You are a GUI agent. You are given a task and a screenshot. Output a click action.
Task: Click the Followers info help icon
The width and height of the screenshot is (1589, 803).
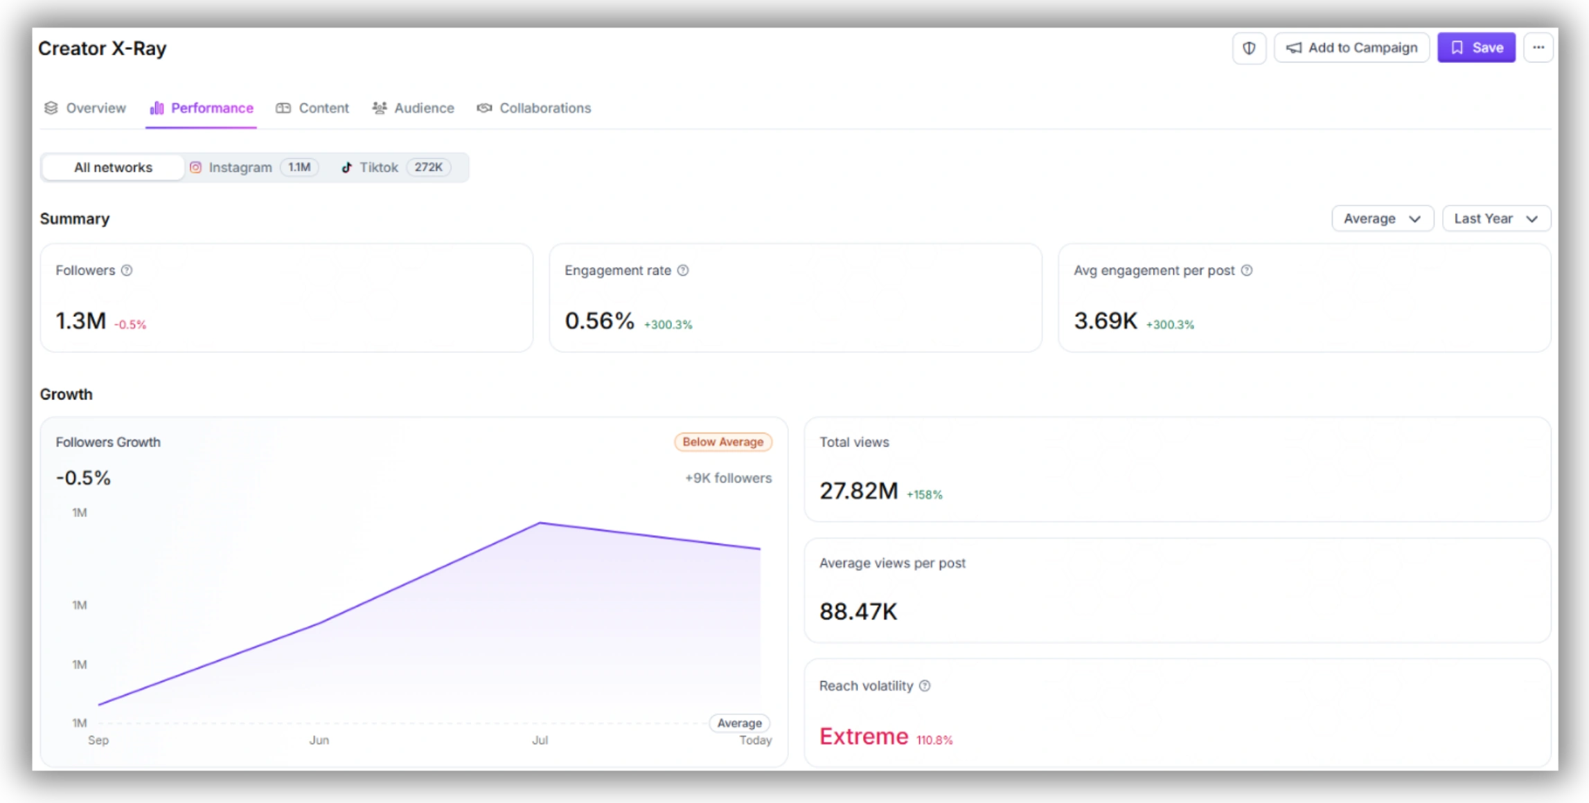(x=127, y=271)
